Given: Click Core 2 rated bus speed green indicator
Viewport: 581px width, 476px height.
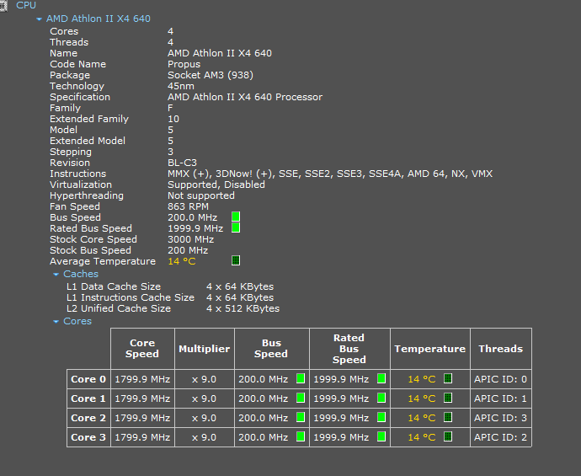Looking at the screenshot, I should point(381,417).
